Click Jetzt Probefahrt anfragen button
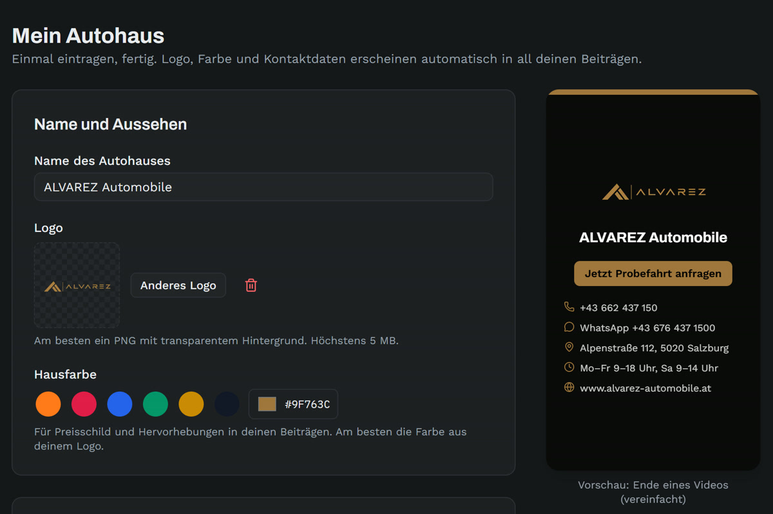This screenshot has width=773, height=514. pos(653,274)
